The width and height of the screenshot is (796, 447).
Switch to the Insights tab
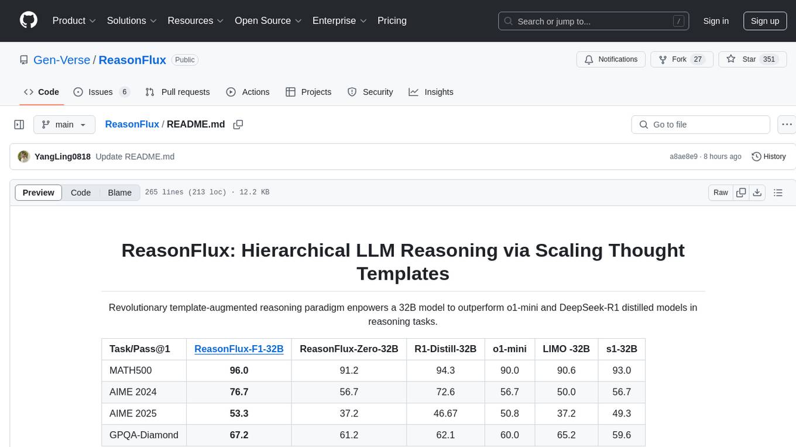click(431, 92)
